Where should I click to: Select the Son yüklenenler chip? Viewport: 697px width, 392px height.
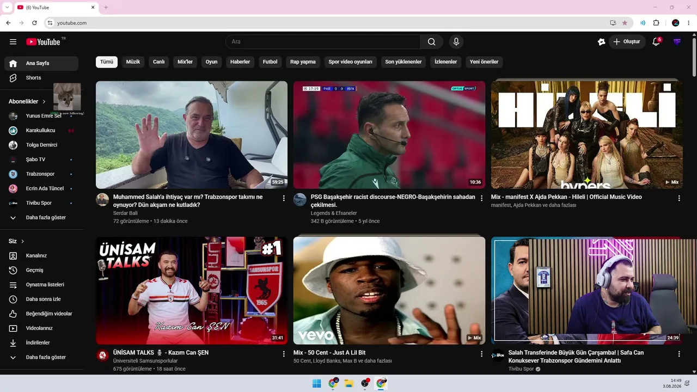pyautogui.click(x=403, y=62)
